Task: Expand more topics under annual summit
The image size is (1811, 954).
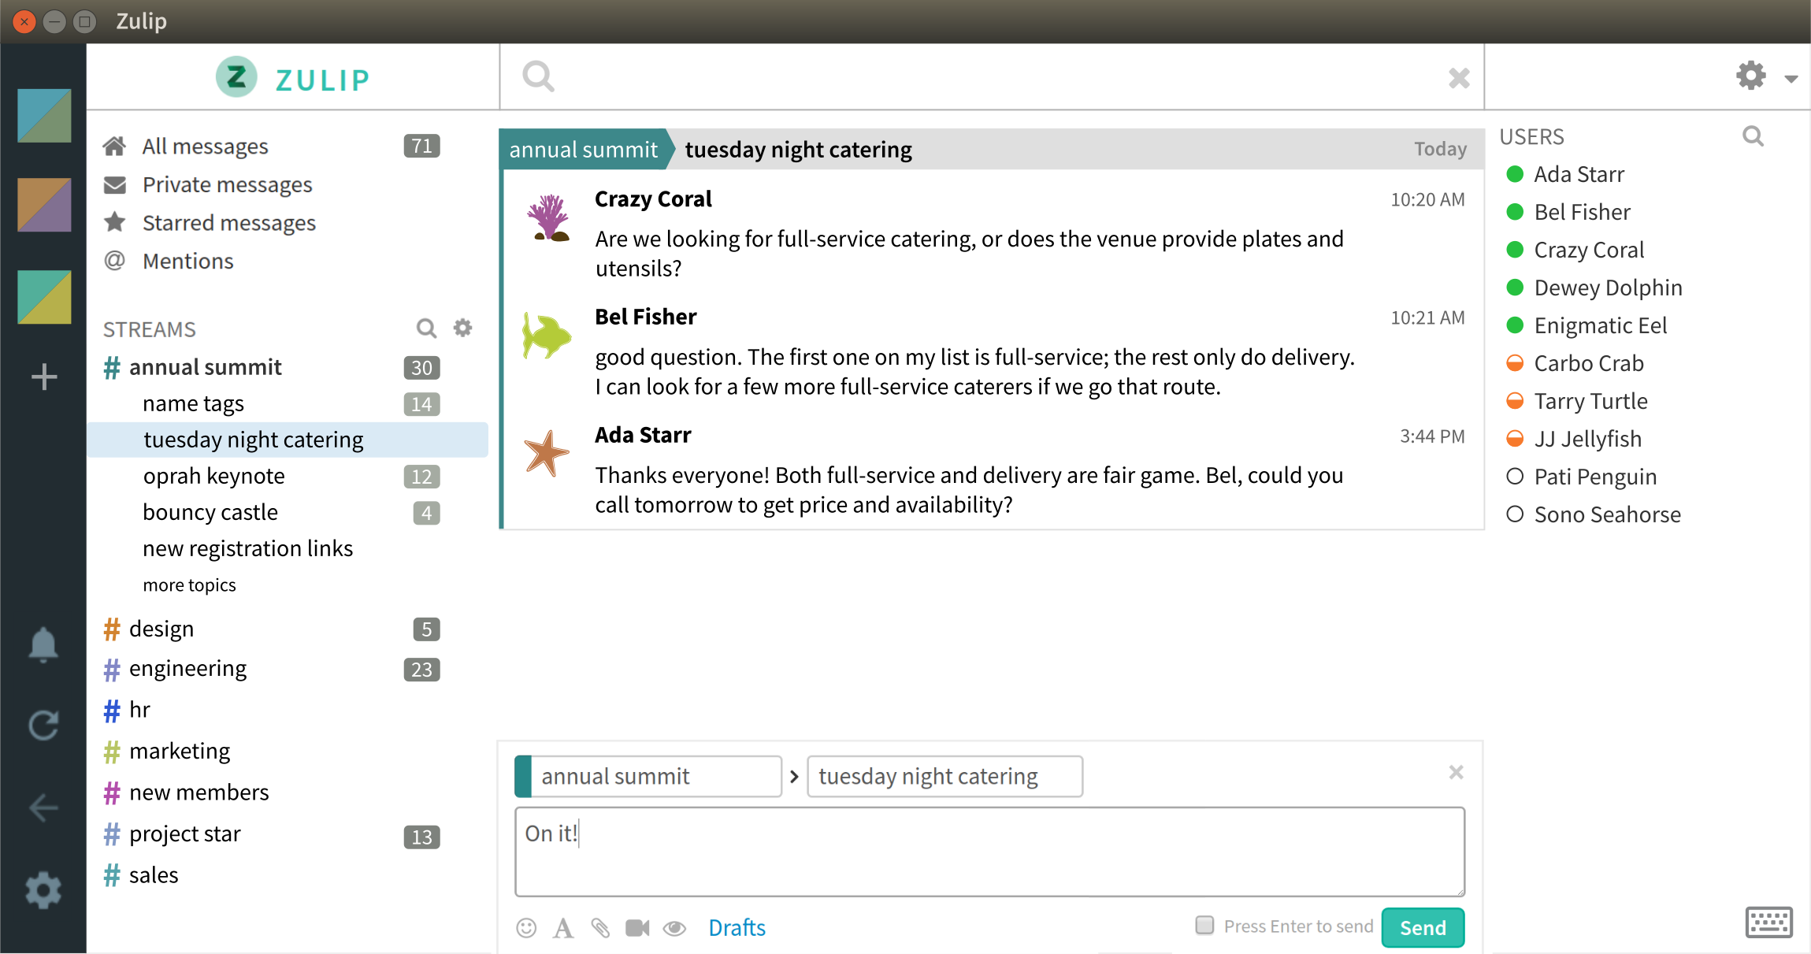Action: tap(189, 585)
